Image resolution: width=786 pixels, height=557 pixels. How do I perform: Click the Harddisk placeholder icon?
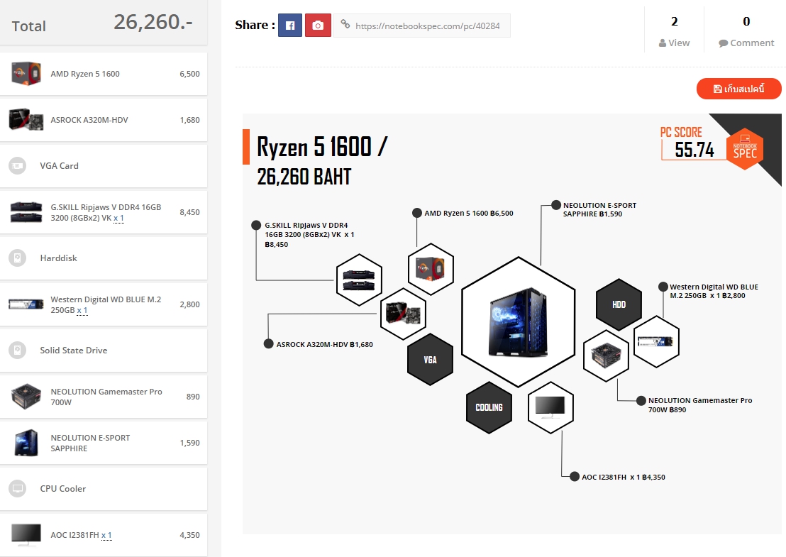[18, 258]
